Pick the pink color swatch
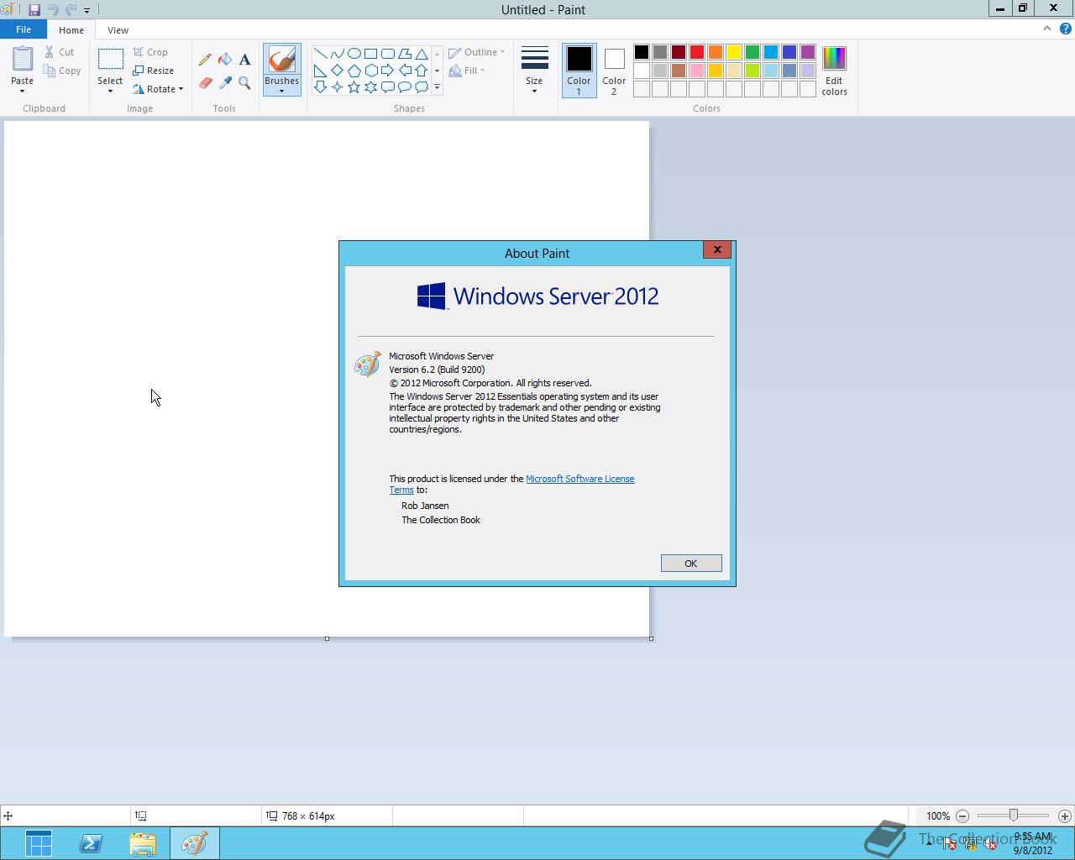This screenshot has height=860, width=1075. 697,71
